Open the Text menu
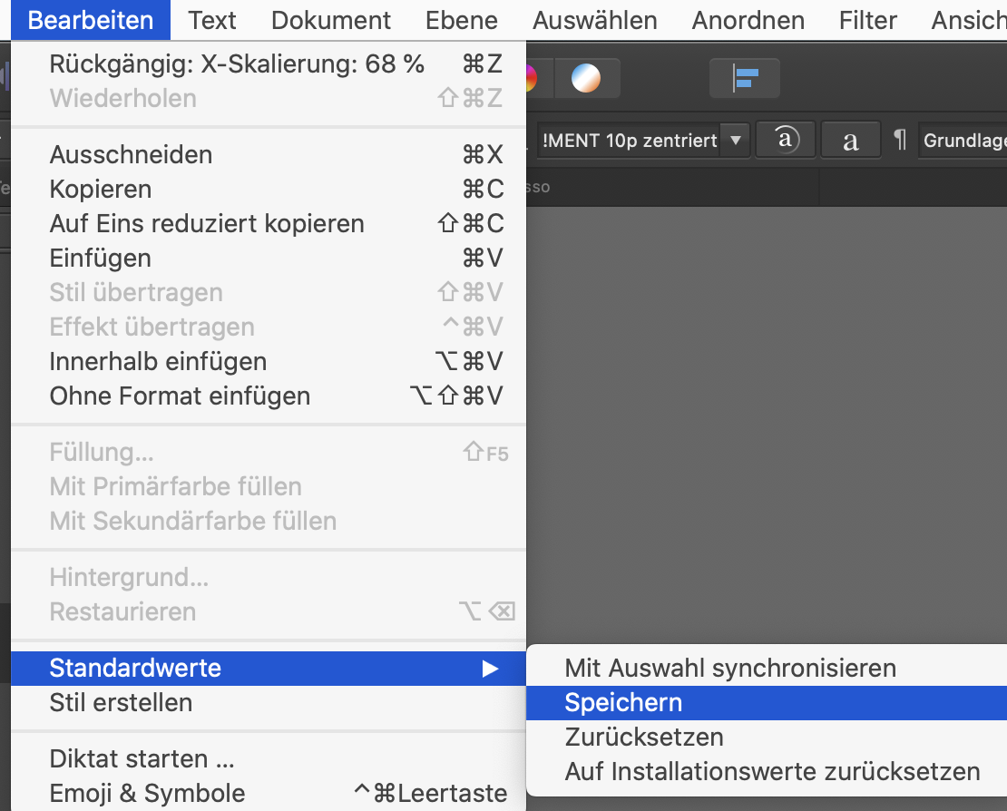This screenshot has height=811, width=1007. point(212,20)
